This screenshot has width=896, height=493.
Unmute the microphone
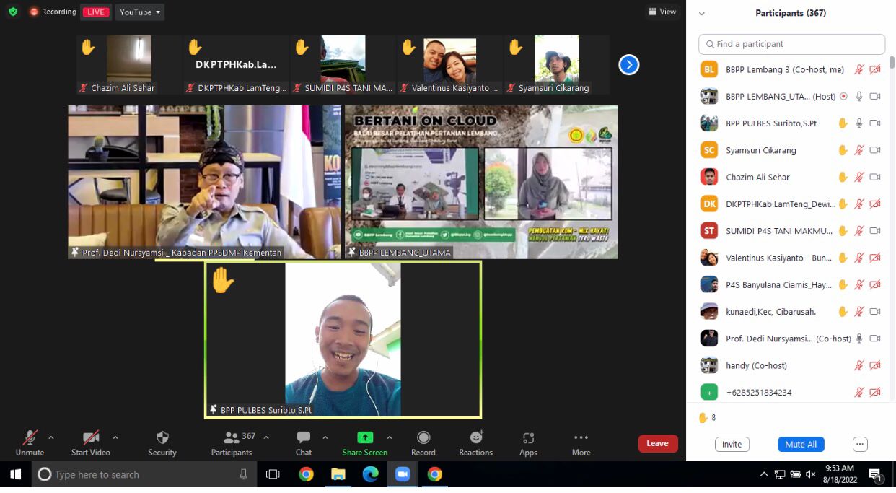tap(30, 438)
